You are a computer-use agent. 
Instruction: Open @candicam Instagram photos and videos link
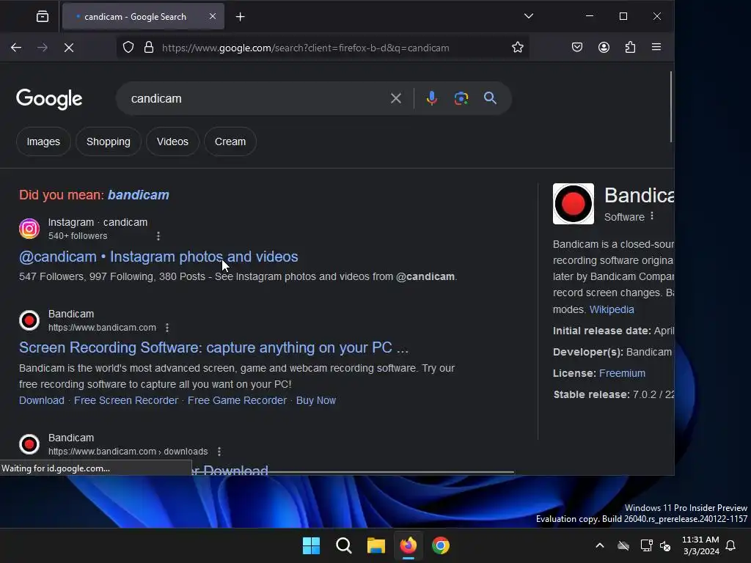click(x=158, y=257)
